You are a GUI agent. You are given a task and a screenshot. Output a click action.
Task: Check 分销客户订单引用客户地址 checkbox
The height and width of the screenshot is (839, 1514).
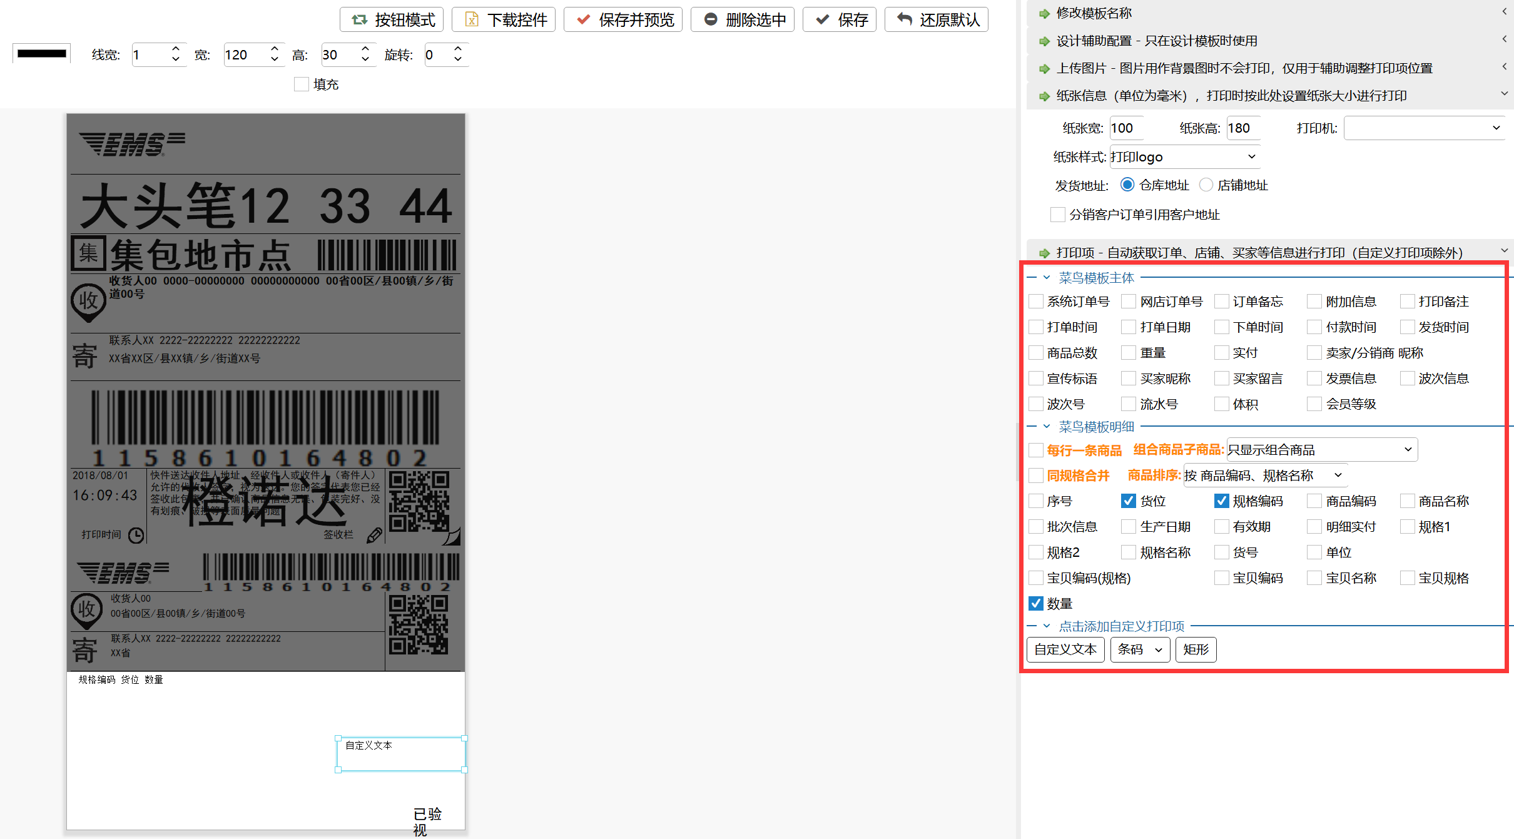point(1057,215)
